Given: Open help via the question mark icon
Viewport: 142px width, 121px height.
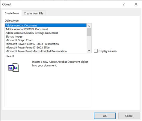Looking at the screenshot, I should [124, 4].
